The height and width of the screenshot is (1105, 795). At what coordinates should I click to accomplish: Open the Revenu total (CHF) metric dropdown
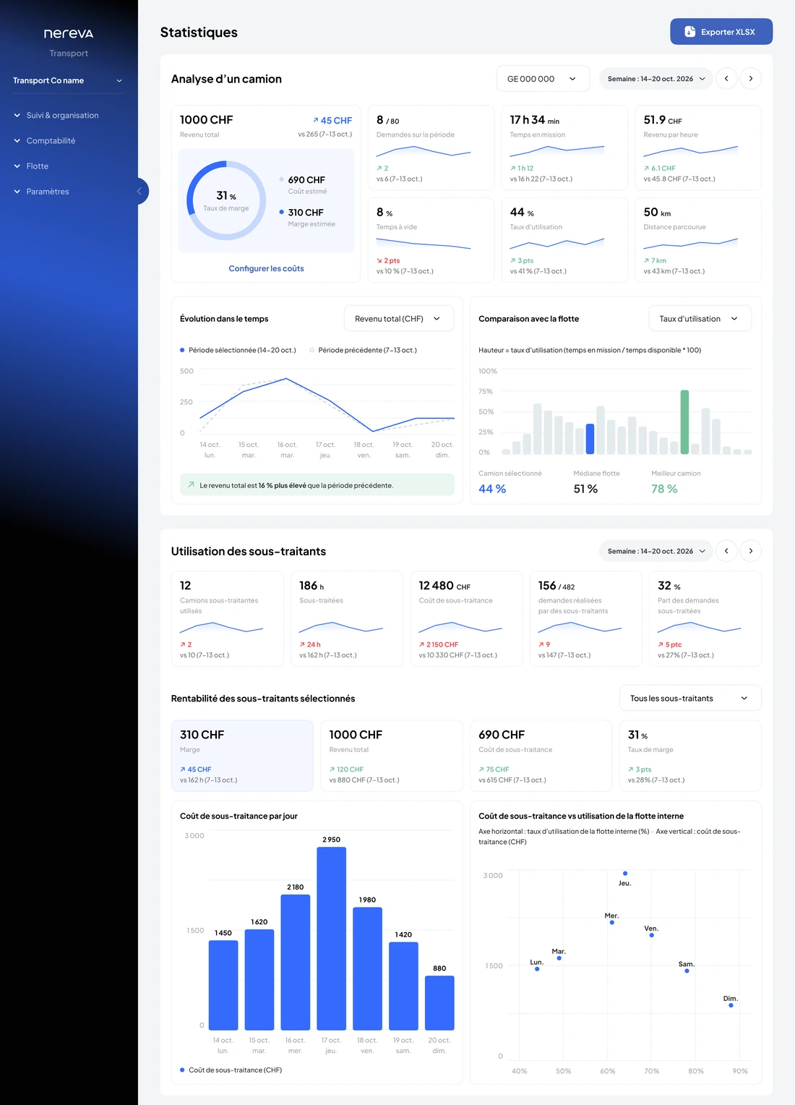[x=399, y=318]
